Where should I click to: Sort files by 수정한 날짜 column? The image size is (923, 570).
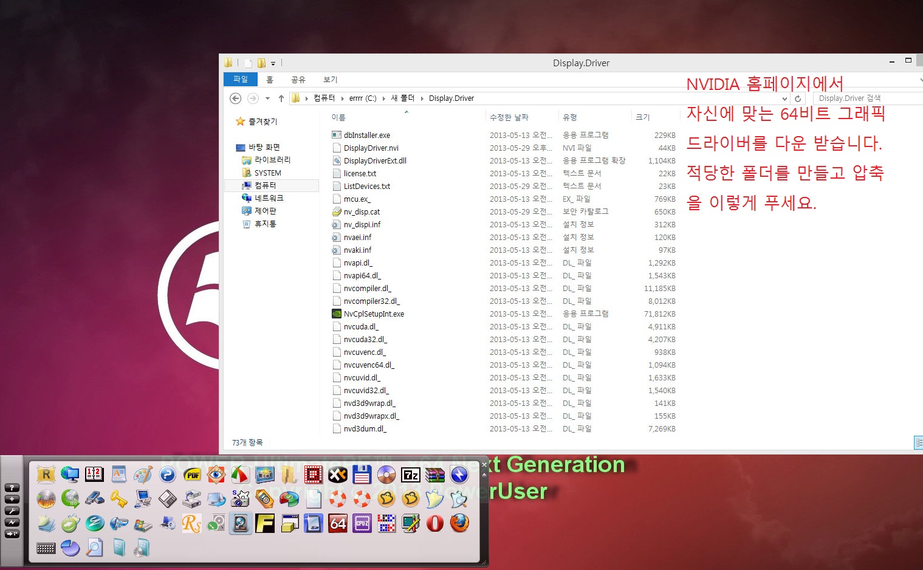coord(509,117)
